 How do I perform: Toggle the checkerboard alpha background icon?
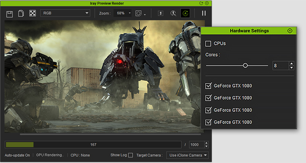tap(33, 13)
